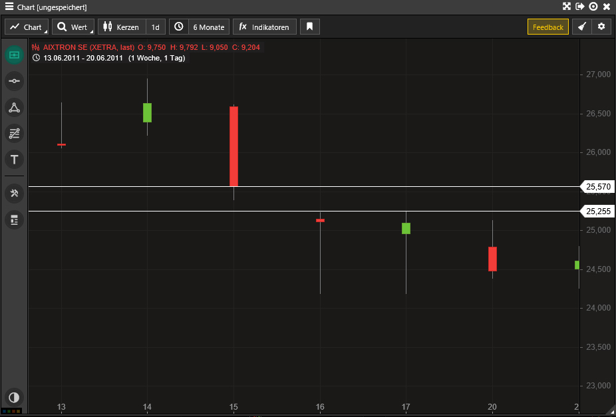The image size is (616, 417).
Task: Open the list layout icon in sidebar
Action: 14,220
